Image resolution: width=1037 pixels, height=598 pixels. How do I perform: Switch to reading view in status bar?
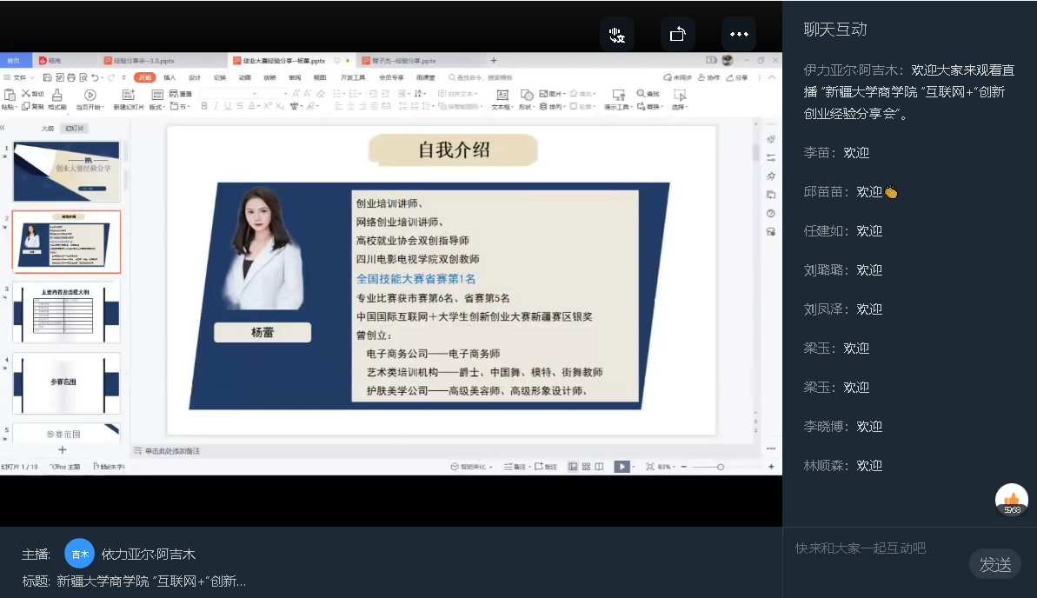pyautogui.click(x=599, y=467)
